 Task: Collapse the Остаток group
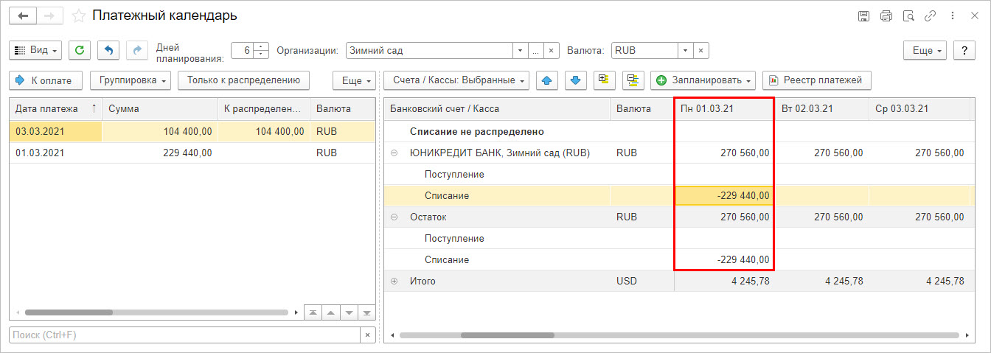point(394,217)
